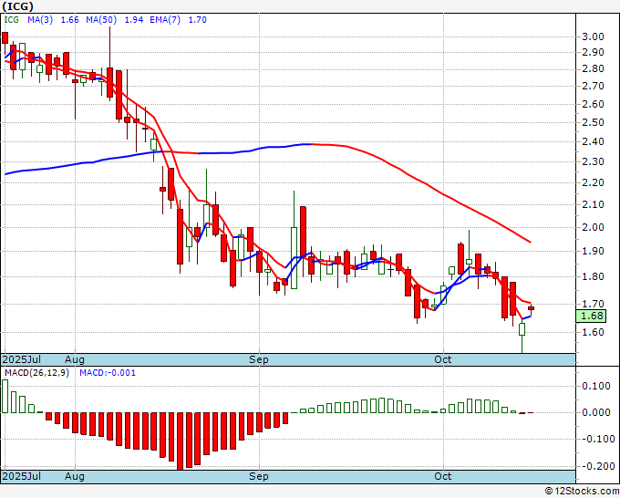Click the 2.50 price axis label

[x=594, y=122]
